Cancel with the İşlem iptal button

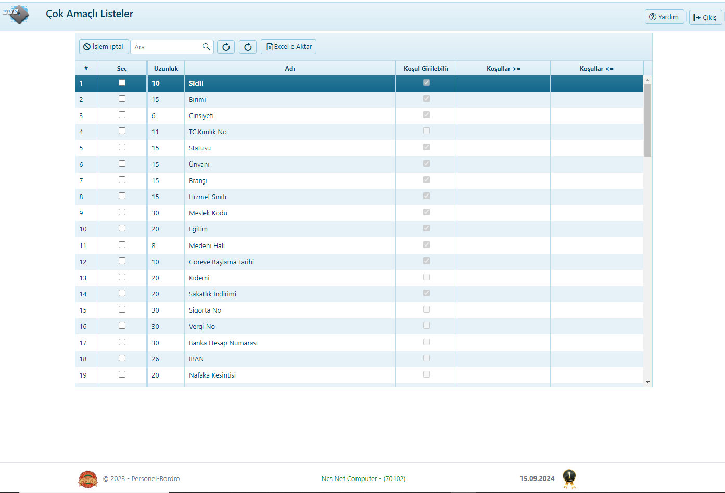click(104, 47)
